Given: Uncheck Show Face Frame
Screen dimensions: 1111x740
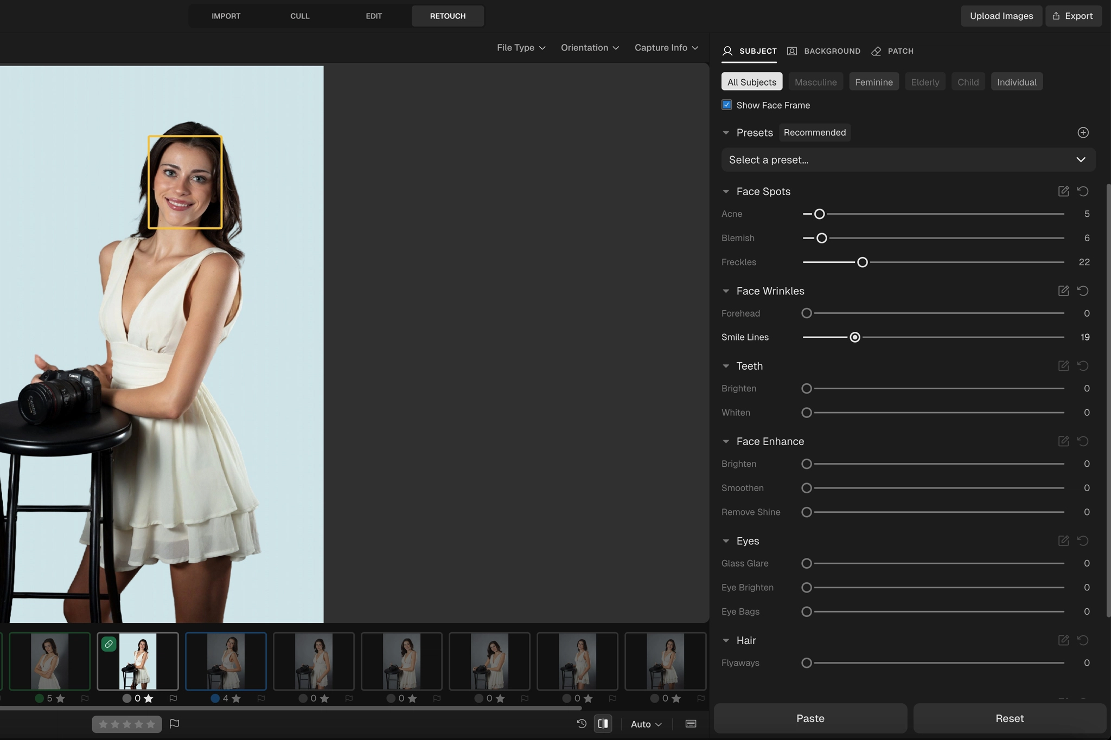Looking at the screenshot, I should (726, 105).
